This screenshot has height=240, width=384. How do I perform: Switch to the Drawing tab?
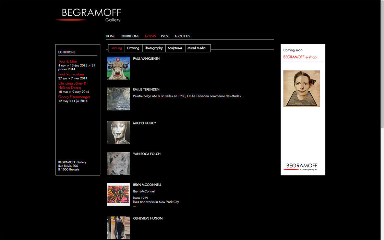(x=133, y=48)
